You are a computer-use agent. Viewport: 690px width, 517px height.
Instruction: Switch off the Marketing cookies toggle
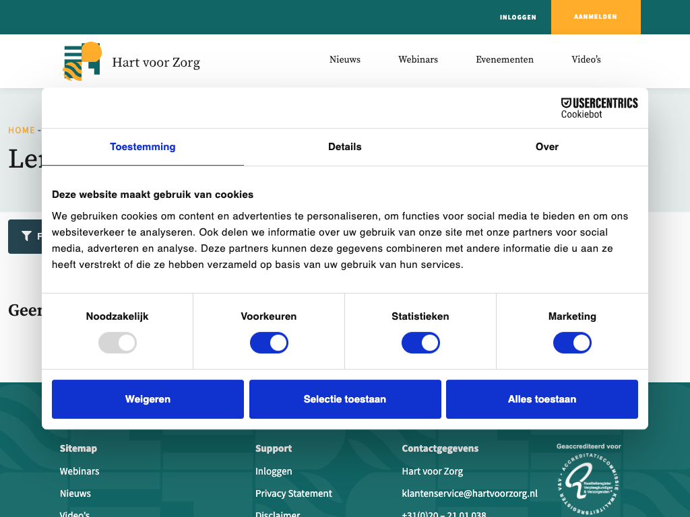(x=572, y=343)
